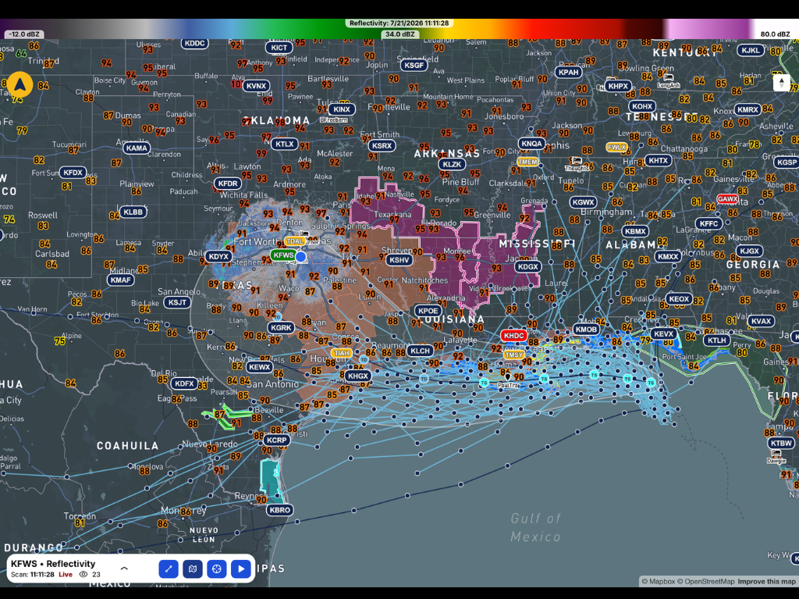Switch to KOHX radar in Tennessee
This screenshot has height=599, width=799.
click(641, 106)
